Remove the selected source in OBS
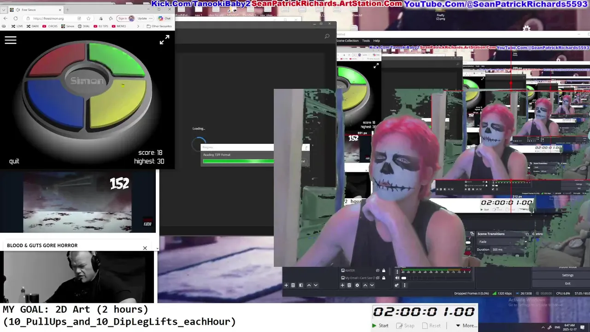The height and width of the screenshot is (332, 590). click(349, 285)
